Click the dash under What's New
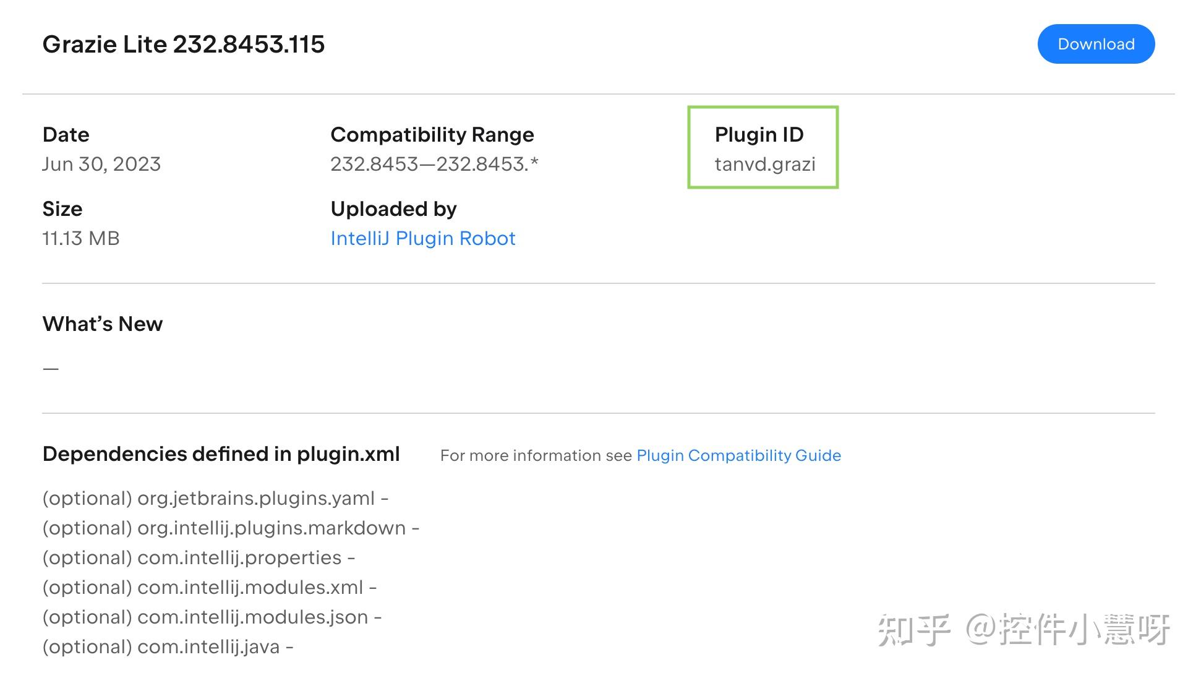 pos(49,367)
